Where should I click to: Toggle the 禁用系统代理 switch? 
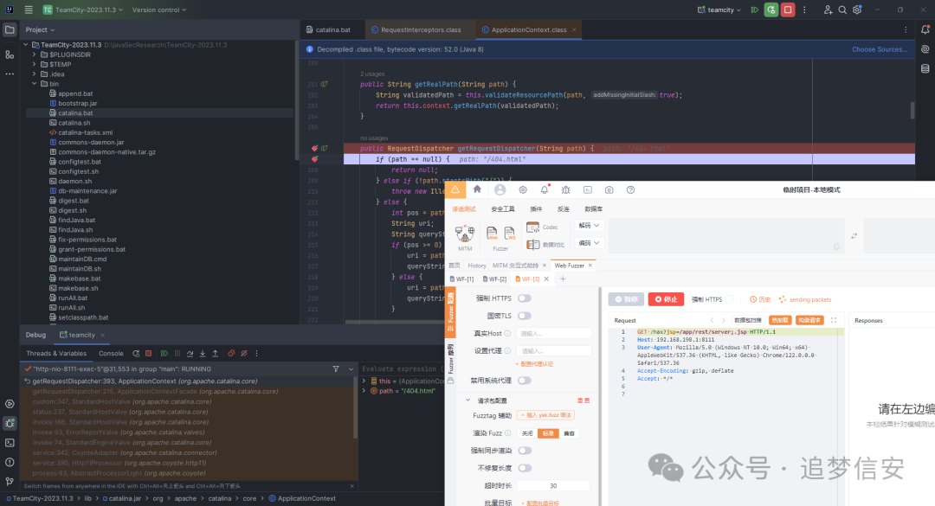click(x=524, y=380)
